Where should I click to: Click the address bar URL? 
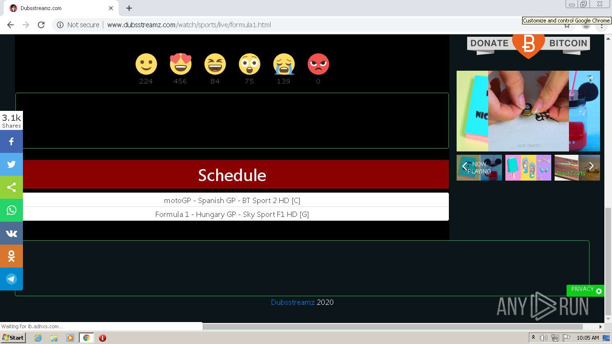(189, 25)
